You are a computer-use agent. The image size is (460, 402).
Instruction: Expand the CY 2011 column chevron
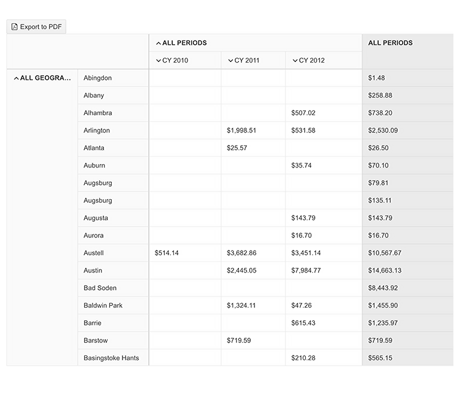231,61
